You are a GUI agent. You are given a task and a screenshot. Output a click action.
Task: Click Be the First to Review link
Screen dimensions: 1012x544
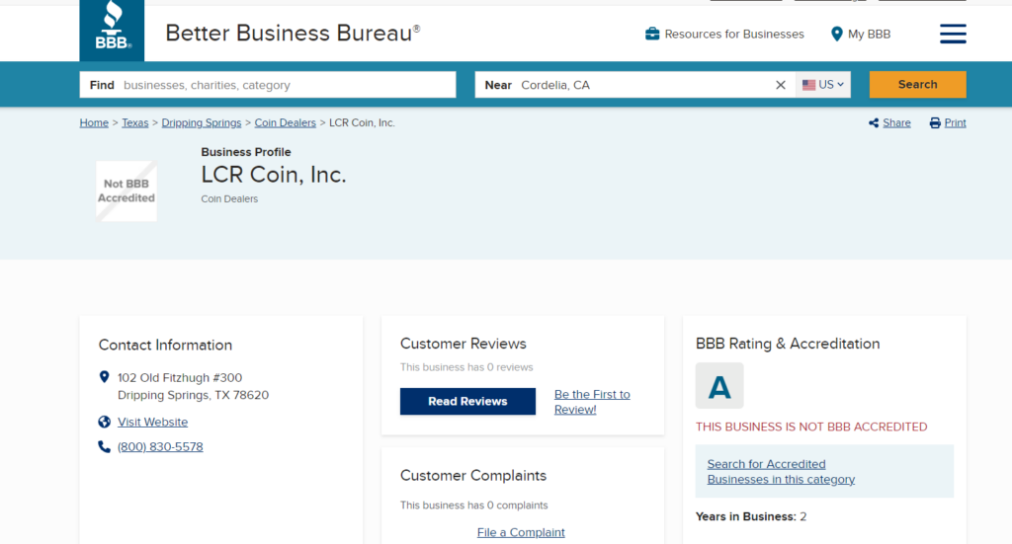(x=592, y=402)
